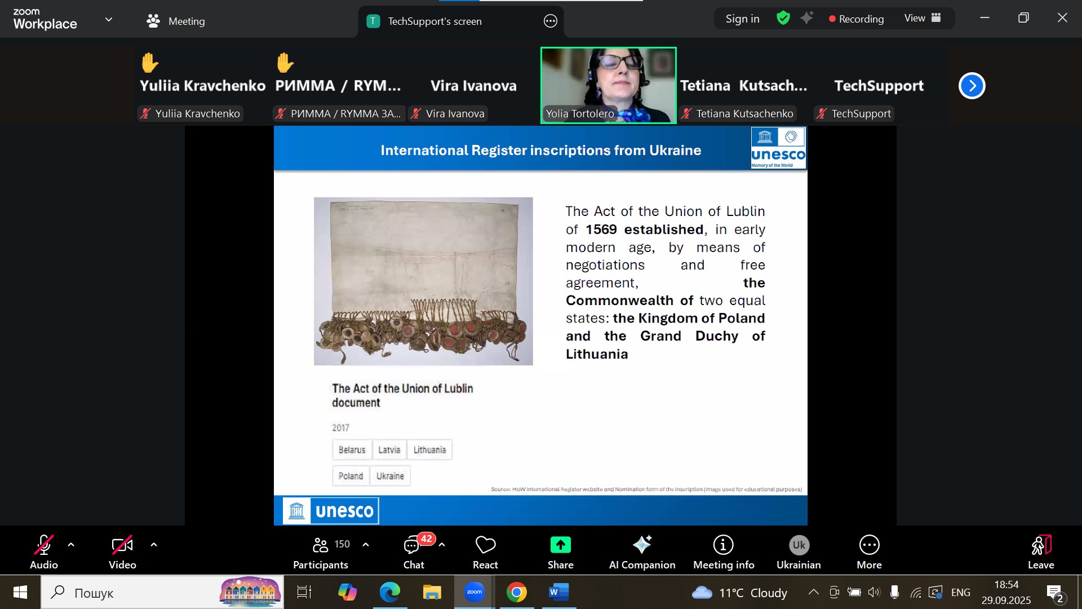Open the Zoom Workplace dropdown chevron
Viewport: 1082px width, 609px height.
109,20
